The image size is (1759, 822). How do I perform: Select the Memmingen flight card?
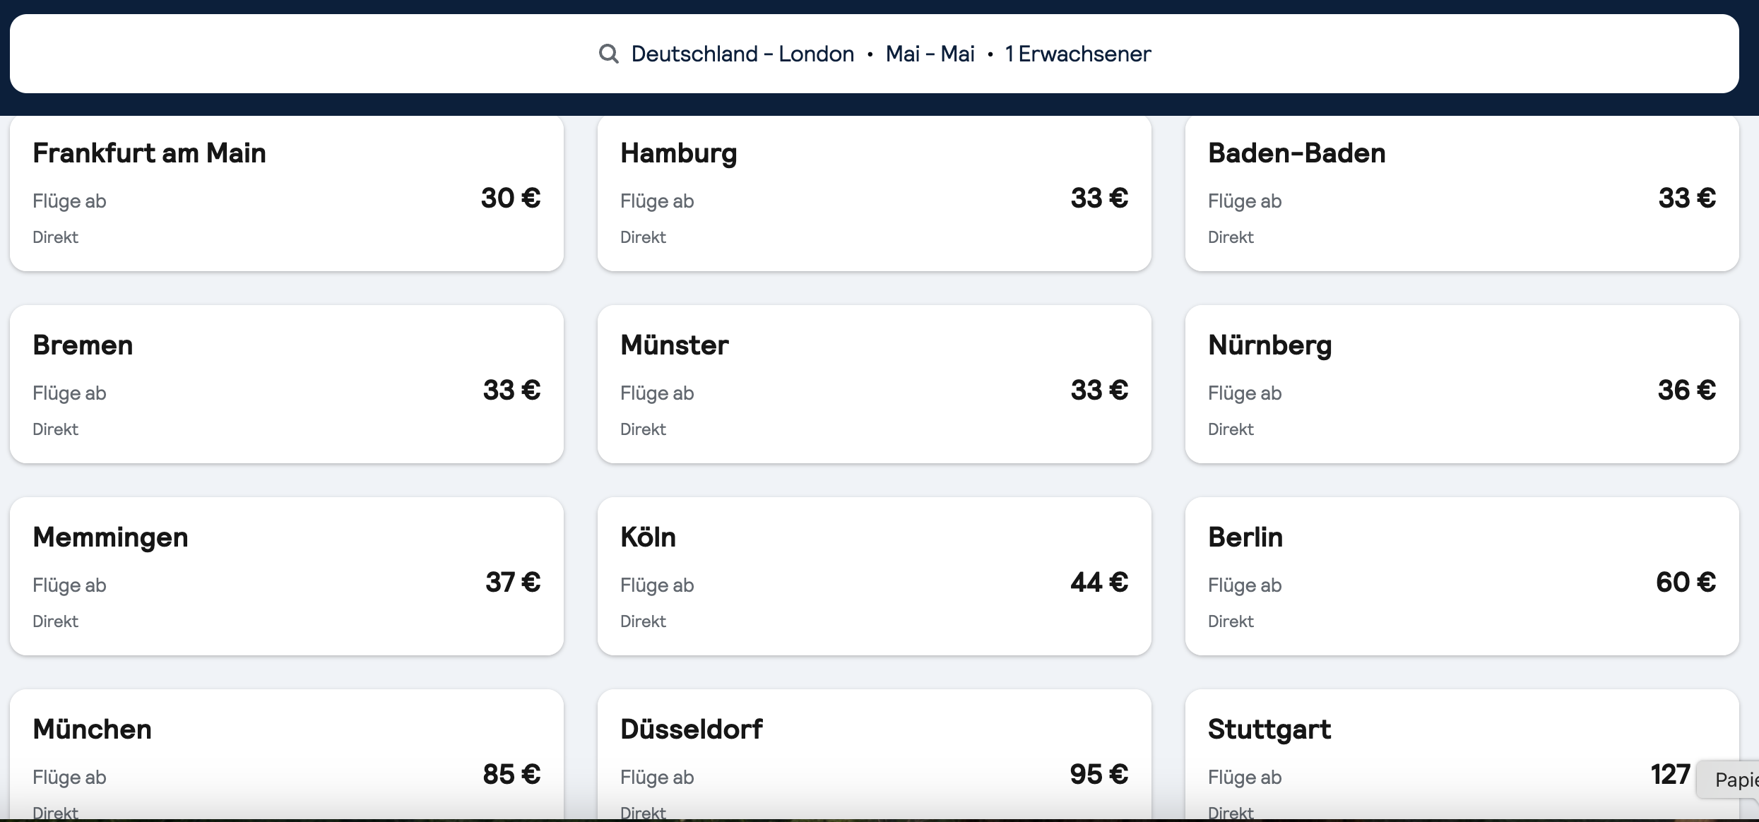287,576
